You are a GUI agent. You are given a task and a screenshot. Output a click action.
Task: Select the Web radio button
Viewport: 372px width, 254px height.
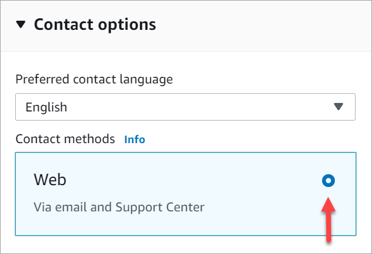click(x=329, y=180)
